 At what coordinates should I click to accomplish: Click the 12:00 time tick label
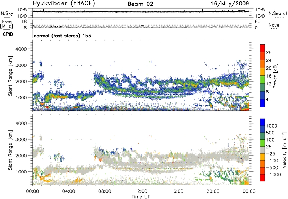point(141,191)
